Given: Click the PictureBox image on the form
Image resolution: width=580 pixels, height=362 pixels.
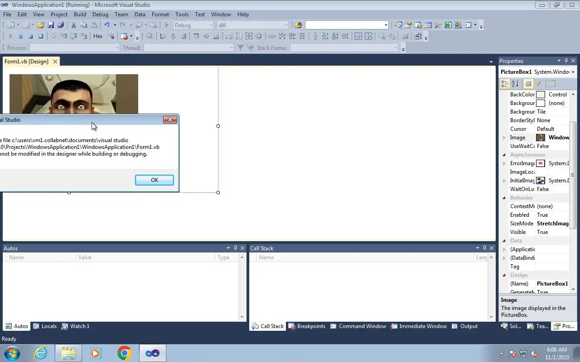Looking at the screenshot, I should tap(74, 94).
